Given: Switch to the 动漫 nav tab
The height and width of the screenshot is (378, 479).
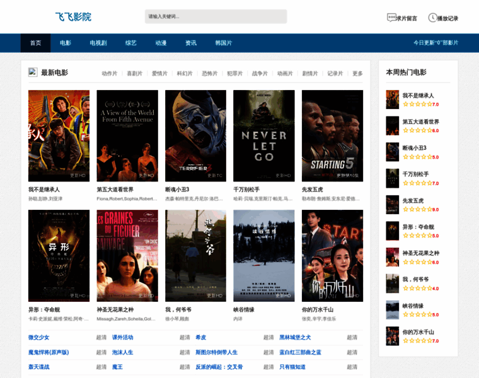Looking at the screenshot, I should click(x=161, y=43).
